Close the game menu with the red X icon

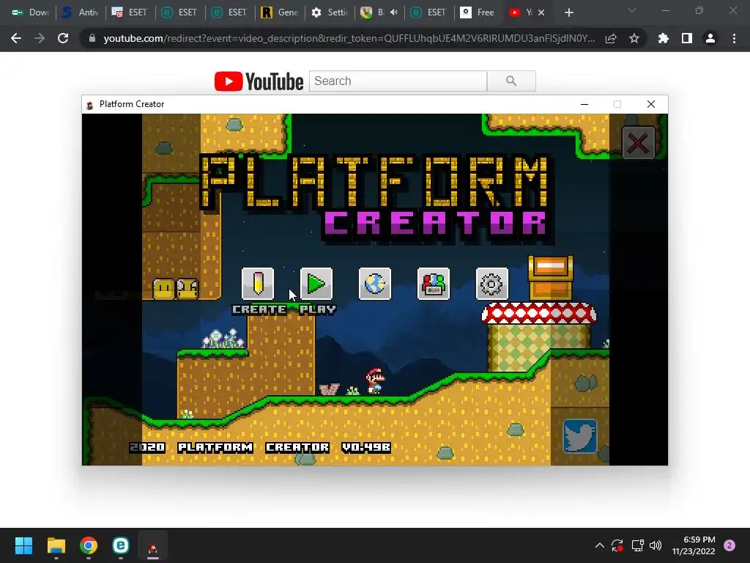coord(638,143)
